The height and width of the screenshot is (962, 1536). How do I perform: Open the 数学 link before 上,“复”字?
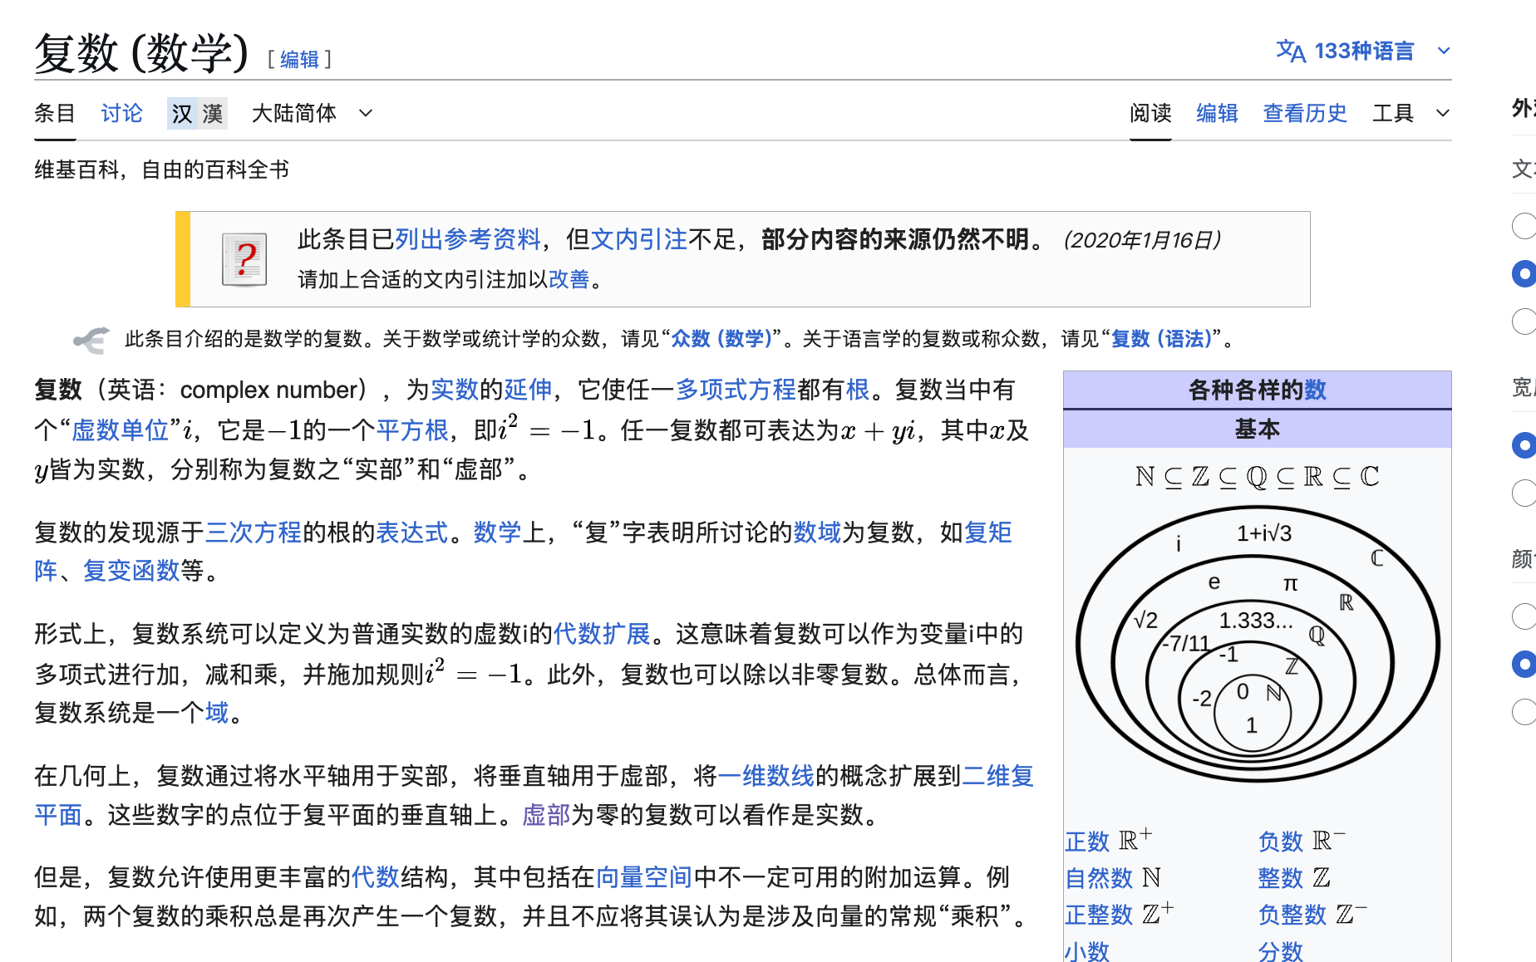coord(497,533)
